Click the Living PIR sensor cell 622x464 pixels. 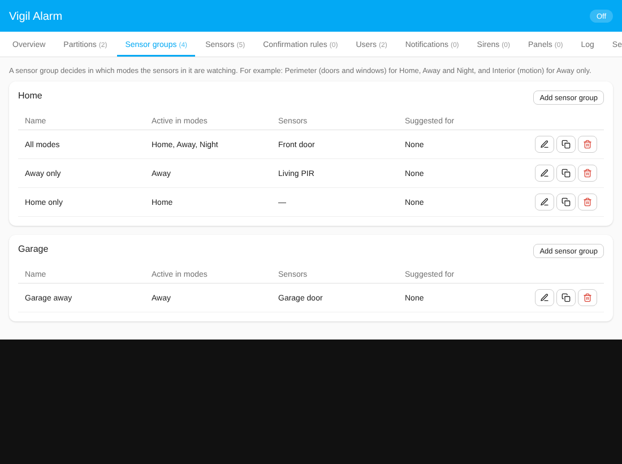[296, 174]
